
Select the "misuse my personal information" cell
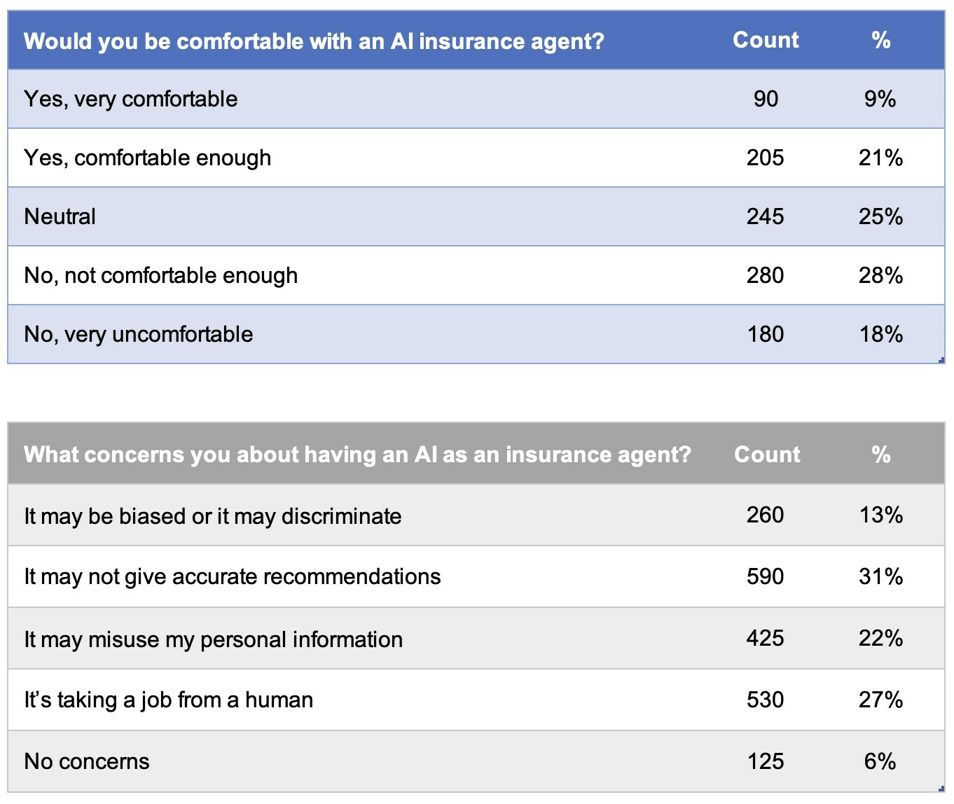pyautogui.click(x=214, y=639)
